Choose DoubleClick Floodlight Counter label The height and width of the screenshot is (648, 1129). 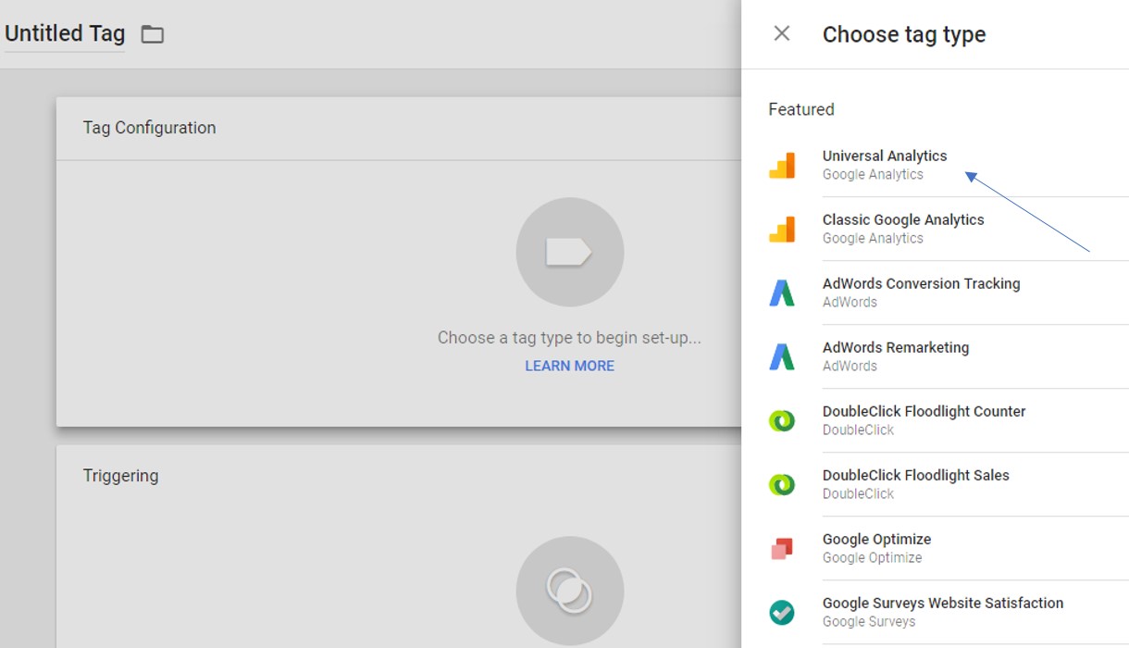point(924,411)
